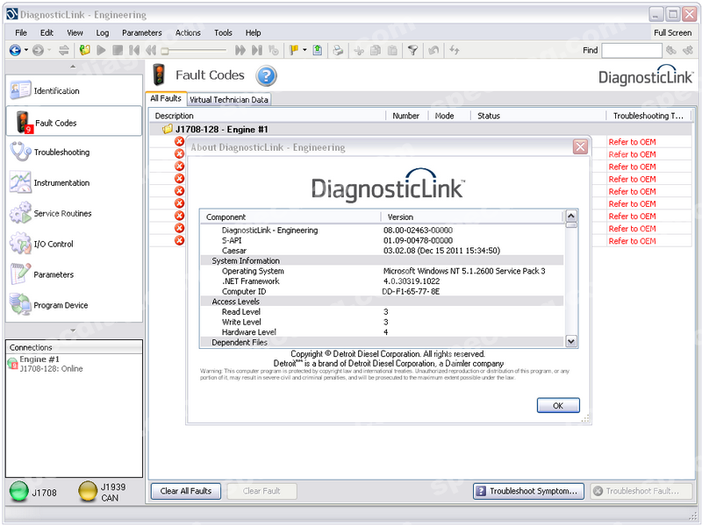
Task: Open the Parameters menu
Action: pos(141,32)
